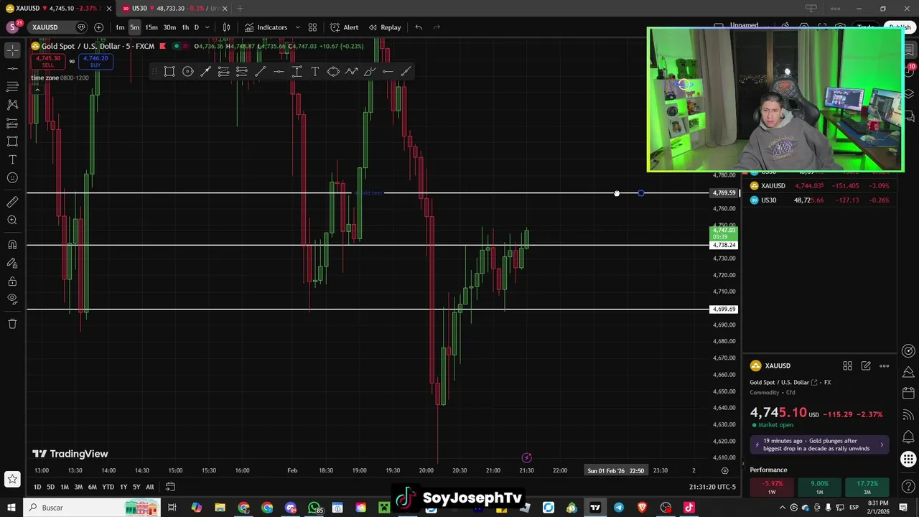Select the rectangle drawing tool in floating toolbar
The width and height of the screenshot is (919, 517).
click(x=169, y=71)
